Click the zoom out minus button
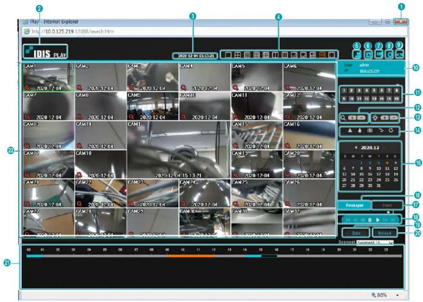This screenshot has height=302, width=423. 361,118
